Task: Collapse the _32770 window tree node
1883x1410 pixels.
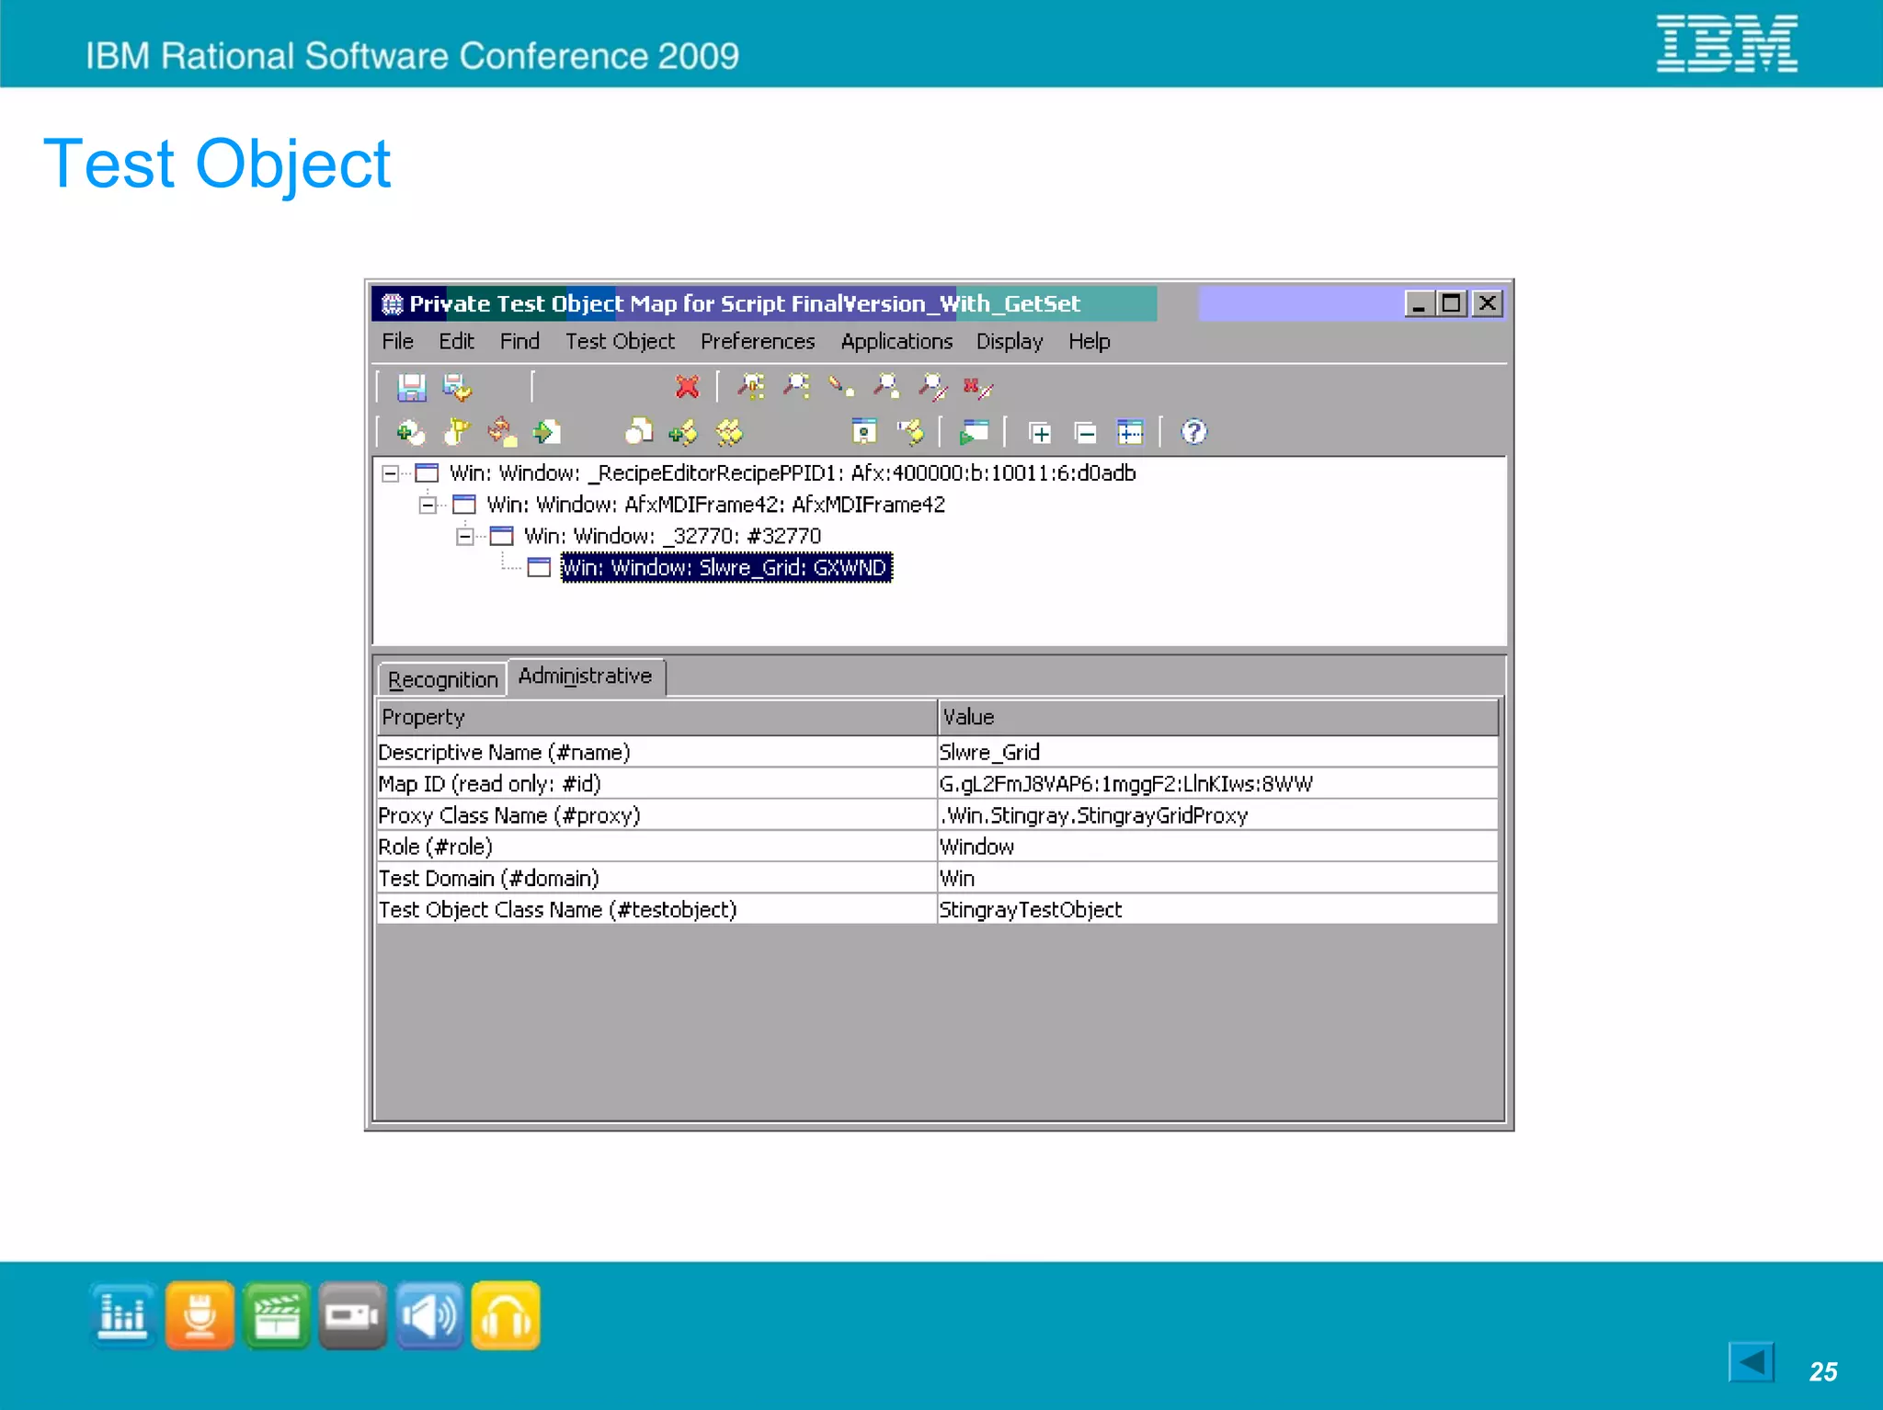Action: point(465,536)
